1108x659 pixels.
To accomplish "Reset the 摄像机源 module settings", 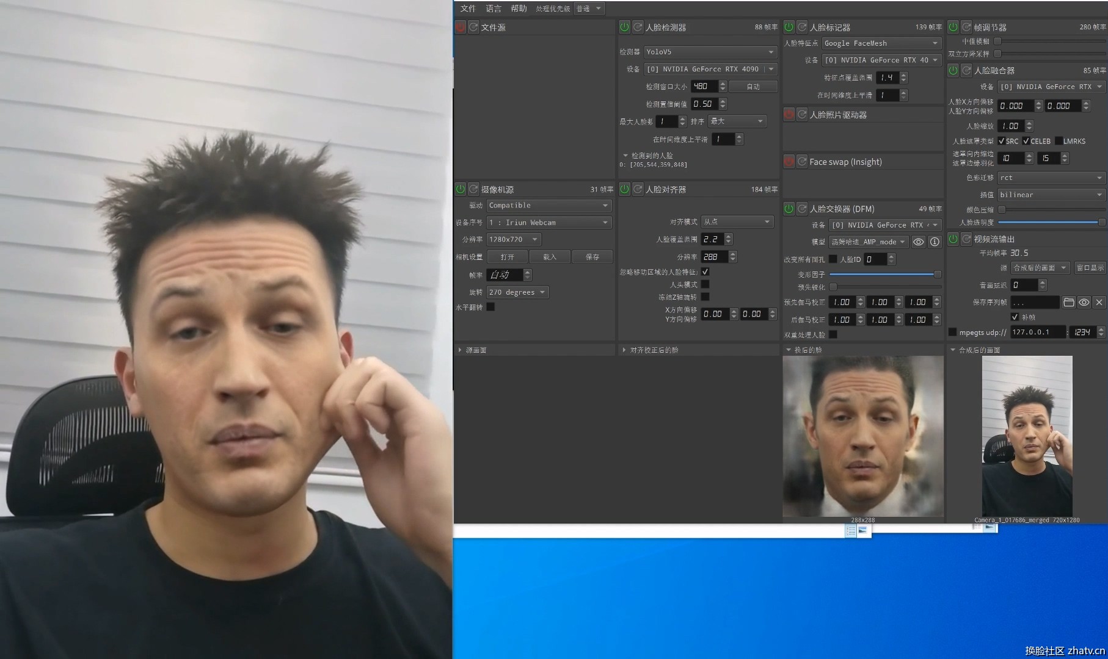I will pyautogui.click(x=473, y=190).
